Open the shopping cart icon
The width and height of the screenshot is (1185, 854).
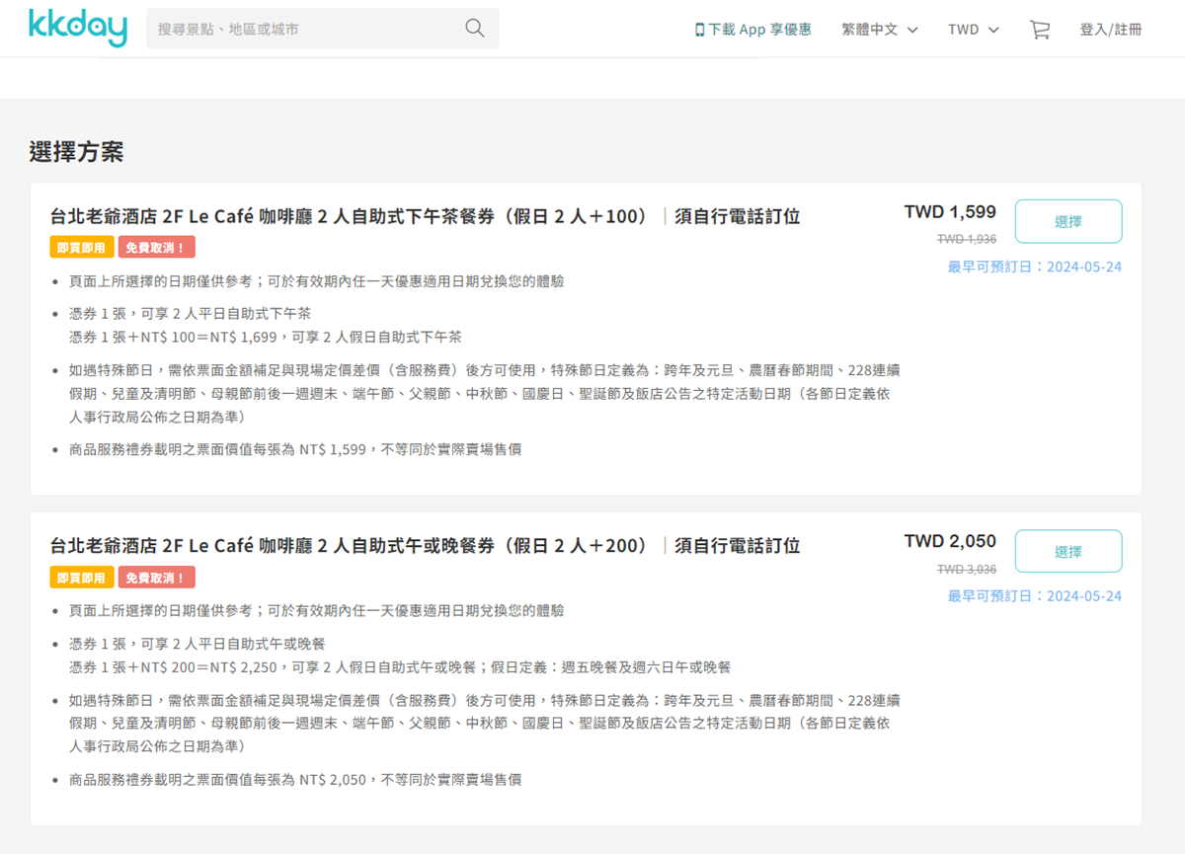pyautogui.click(x=1040, y=30)
